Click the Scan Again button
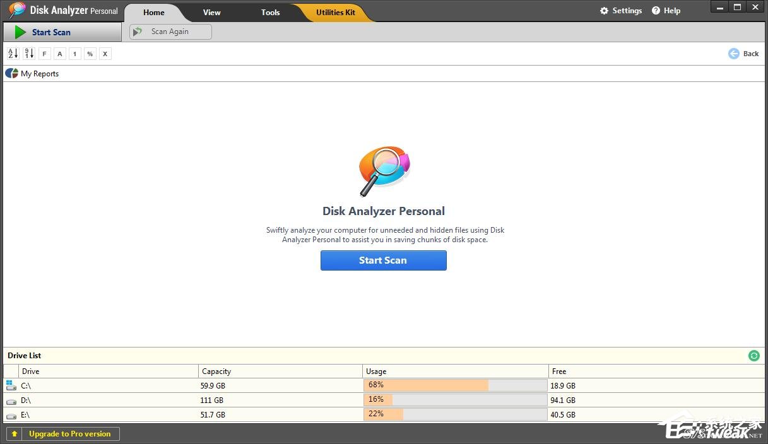 pyautogui.click(x=170, y=32)
